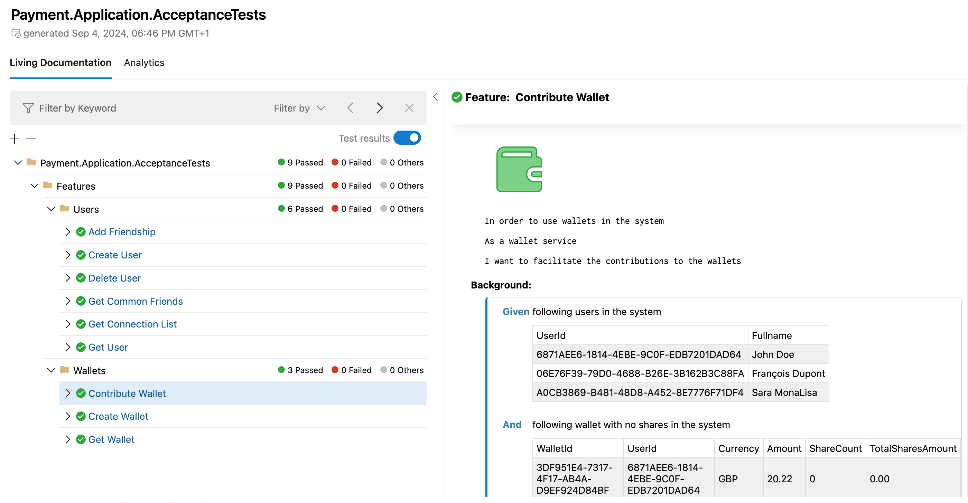
Task: Click the funnel filter icon
Action: 28,108
